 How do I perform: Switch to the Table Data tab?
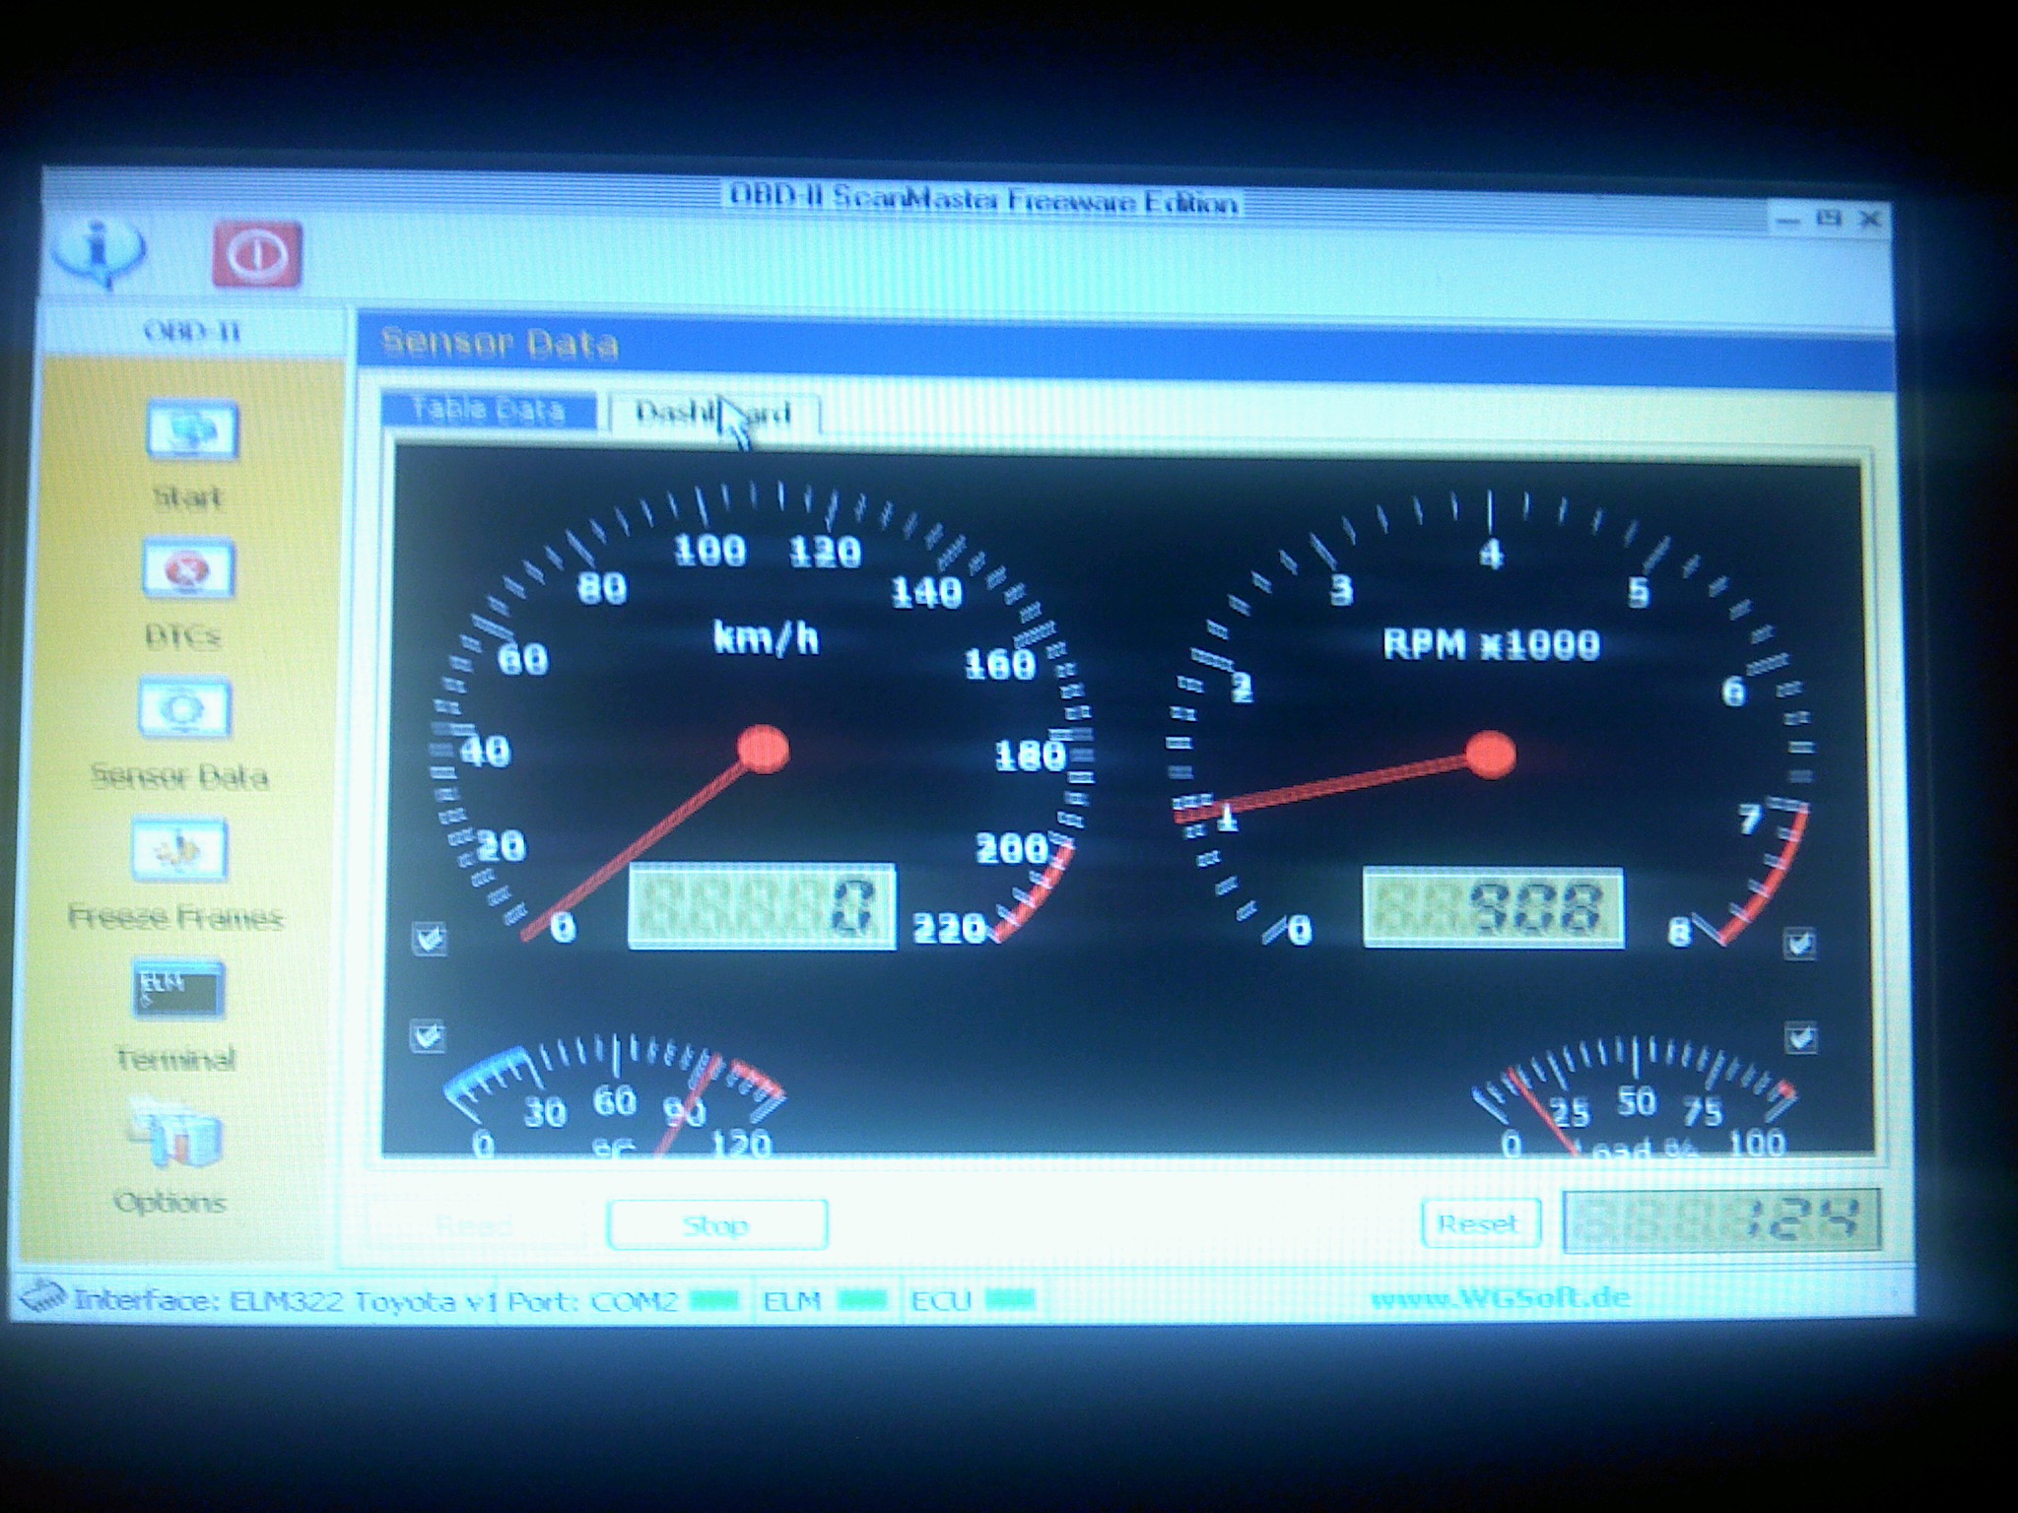point(489,410)
